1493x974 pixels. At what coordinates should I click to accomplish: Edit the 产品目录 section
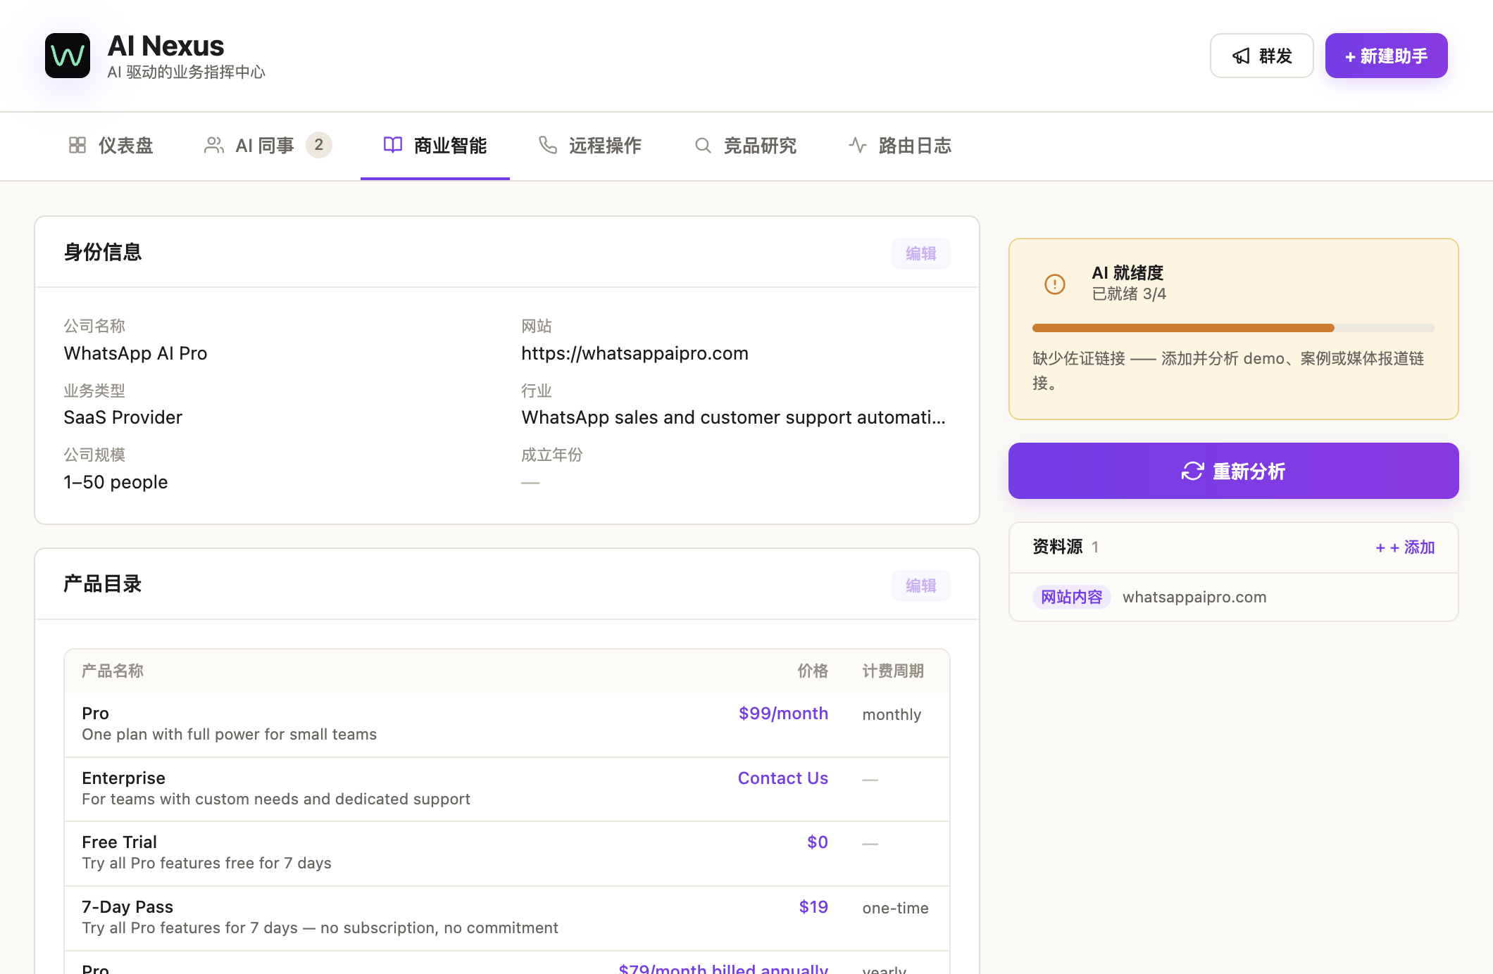point(921,586)
